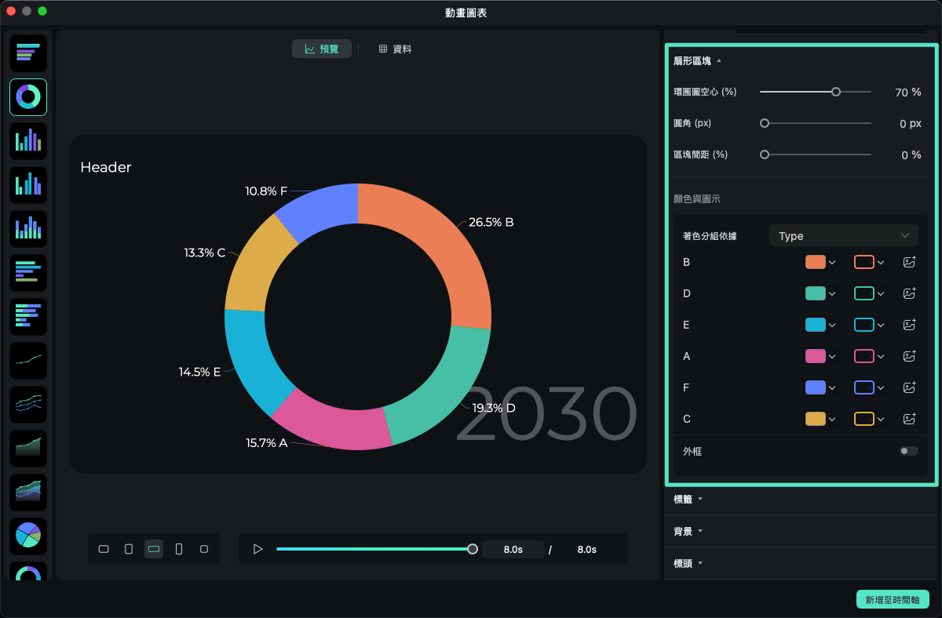Add an image icon for category F

pos(910,387)
